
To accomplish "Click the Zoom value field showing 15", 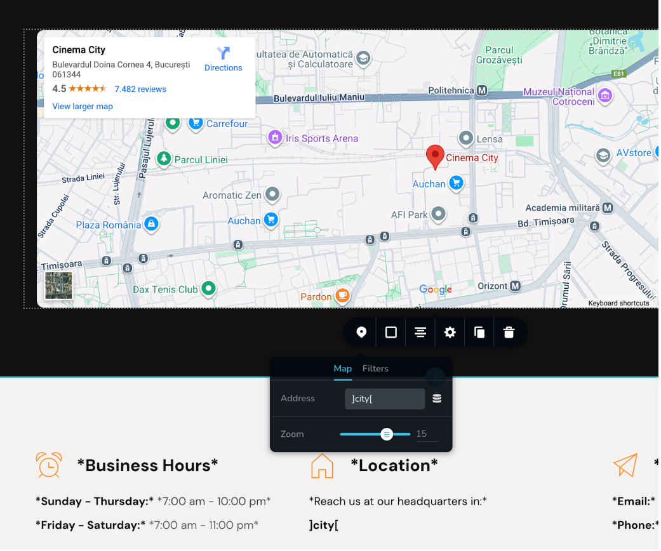I will [425, 434].
